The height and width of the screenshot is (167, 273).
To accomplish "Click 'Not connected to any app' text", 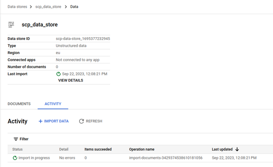I will tap(78, 60).
